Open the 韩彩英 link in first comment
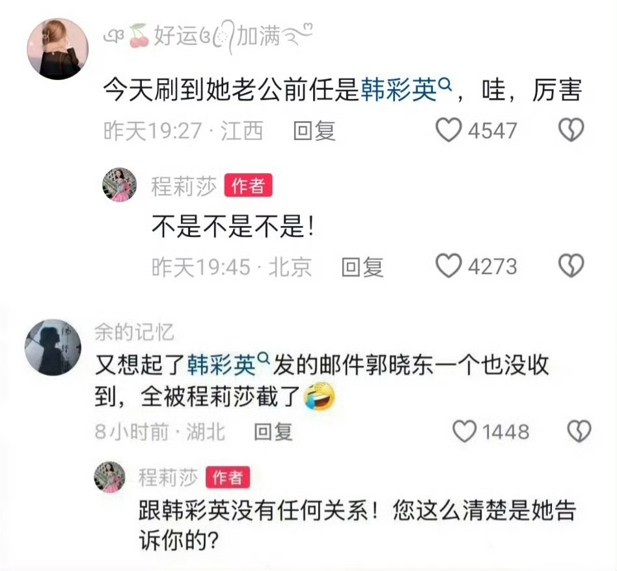Viewport: 617px width, 571px height. click(399, 90)
